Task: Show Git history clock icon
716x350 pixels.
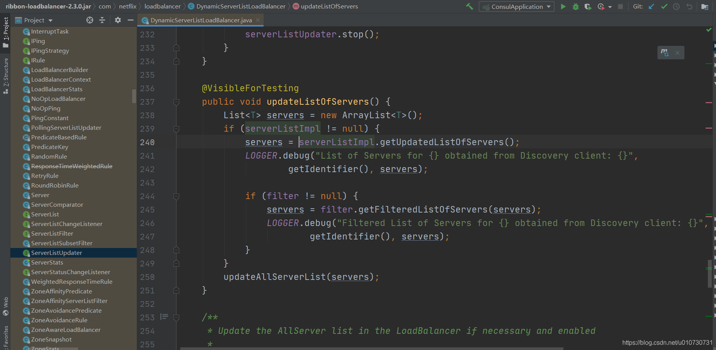Action: [x=676, y=7]
